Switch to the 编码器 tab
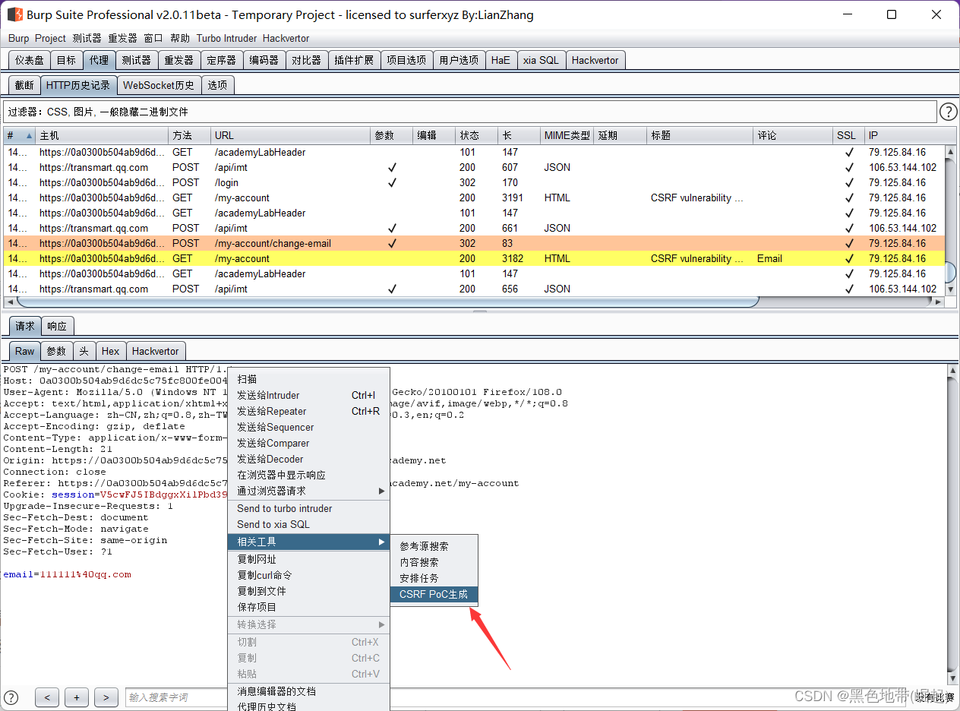This screenshot has height=711, width=960. tap(264, 60)
